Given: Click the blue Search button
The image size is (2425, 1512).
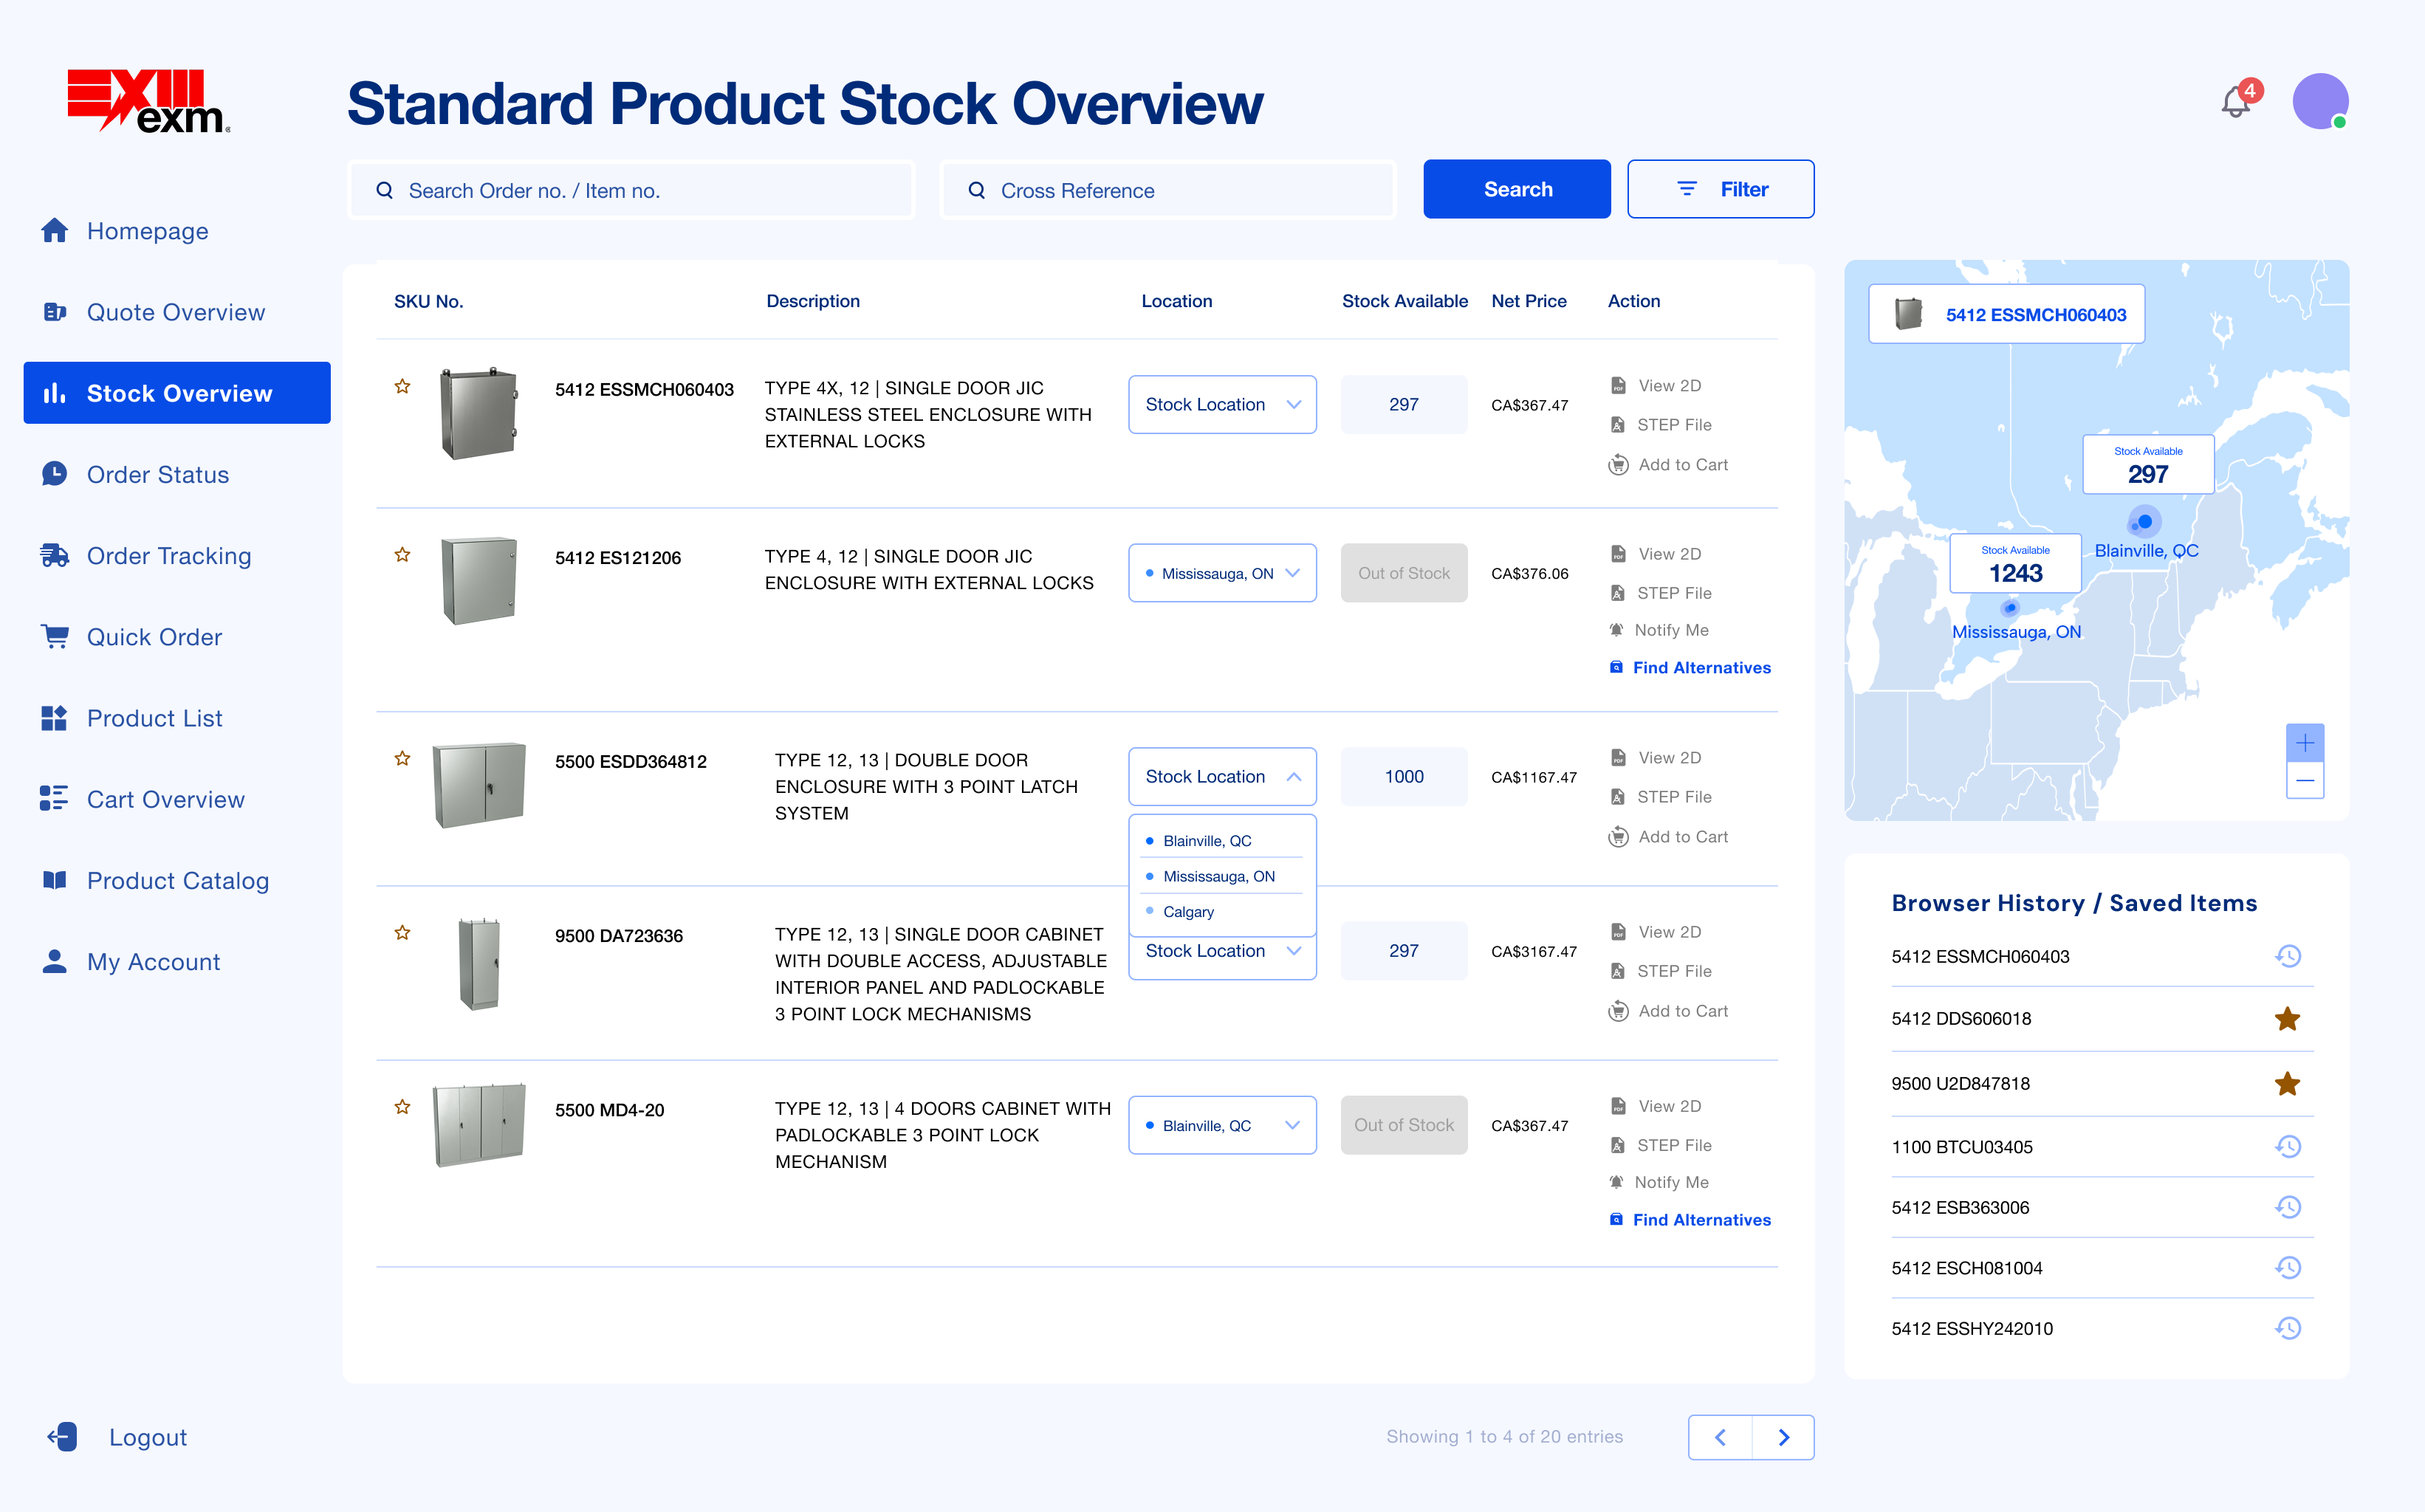Looking at the screenshot, I should click(1516, 189).
